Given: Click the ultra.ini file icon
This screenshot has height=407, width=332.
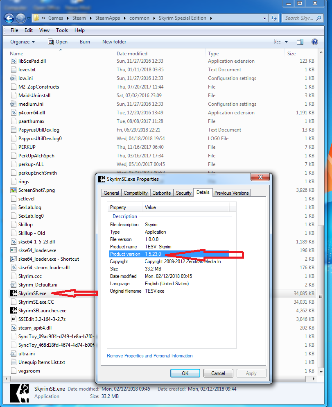Looking at the screenshot, I should coord(13,354).
